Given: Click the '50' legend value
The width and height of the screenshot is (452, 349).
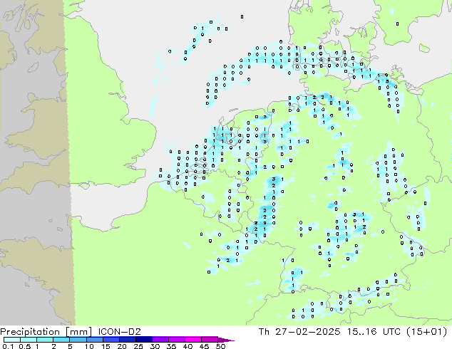Looking at the screenshot, I should point(221,346).
